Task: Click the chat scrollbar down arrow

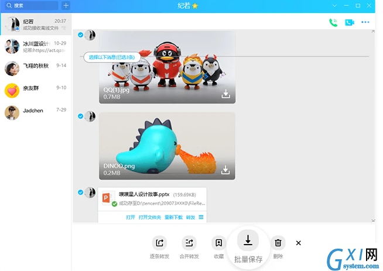Action: click(373, 221)
